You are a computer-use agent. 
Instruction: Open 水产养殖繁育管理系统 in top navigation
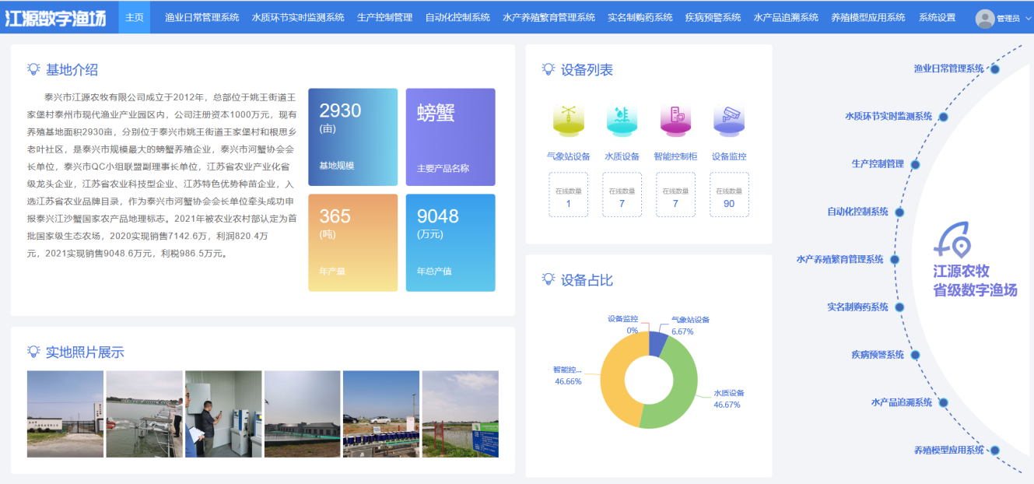click(x=549, y=17)
